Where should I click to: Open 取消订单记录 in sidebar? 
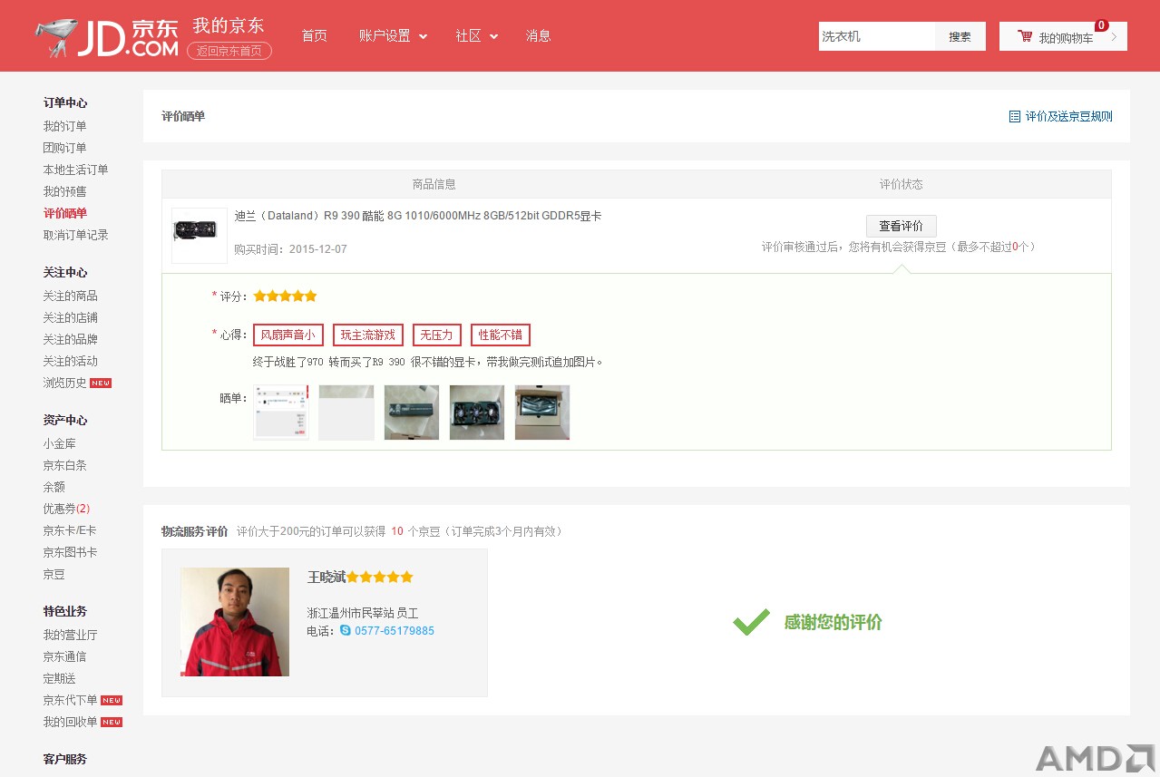point(75,235)
